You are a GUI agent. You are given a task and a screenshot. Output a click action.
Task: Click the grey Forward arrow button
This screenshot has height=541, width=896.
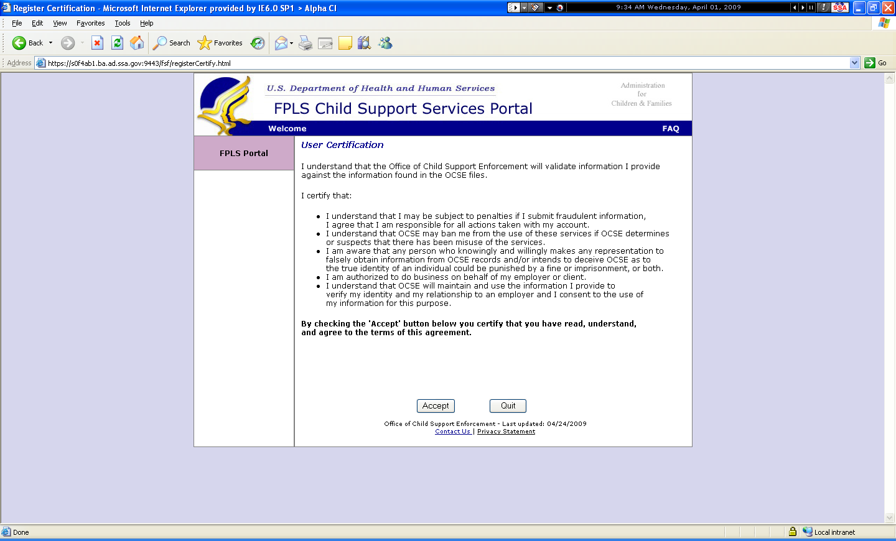[68, 43]
